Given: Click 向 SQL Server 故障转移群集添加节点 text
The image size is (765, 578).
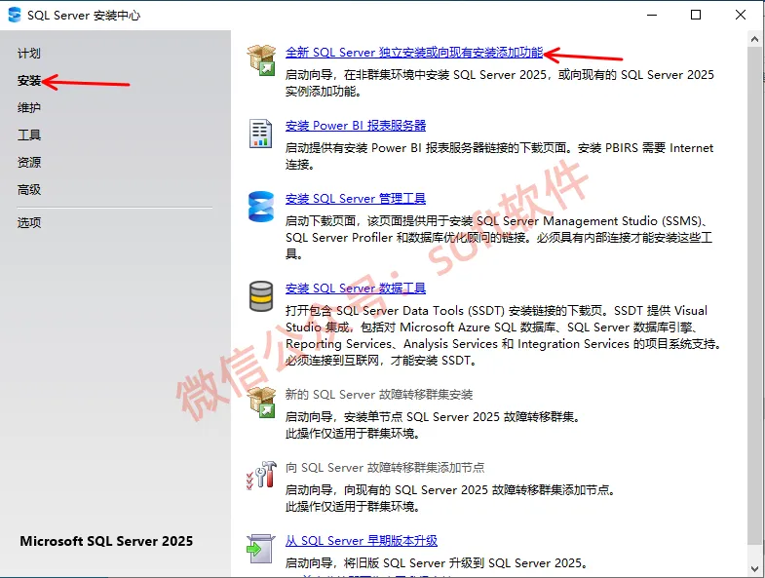Looking at the screenshot, I should [385, 468].
